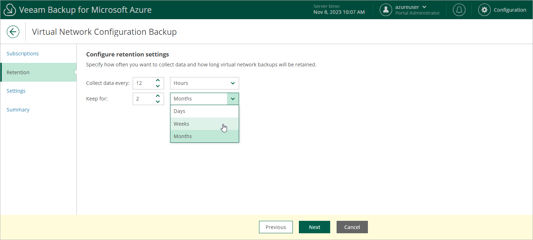
Task: Select Months from the dropdown list
Action: [205, 136]
